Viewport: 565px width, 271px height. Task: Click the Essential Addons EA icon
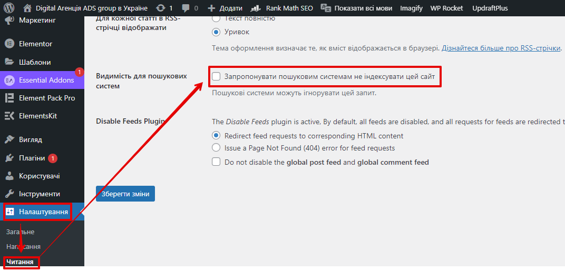[9, 81]
